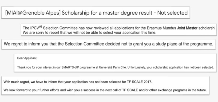Image resolution: width=218 pixels, height=102 pixels.
Task: Select the 'Not selected' text in heading
Action: coord(172,13)
